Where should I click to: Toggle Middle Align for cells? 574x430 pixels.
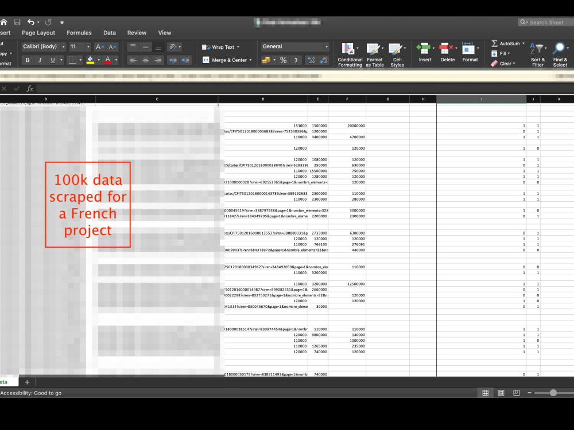[x=146, y=47]
